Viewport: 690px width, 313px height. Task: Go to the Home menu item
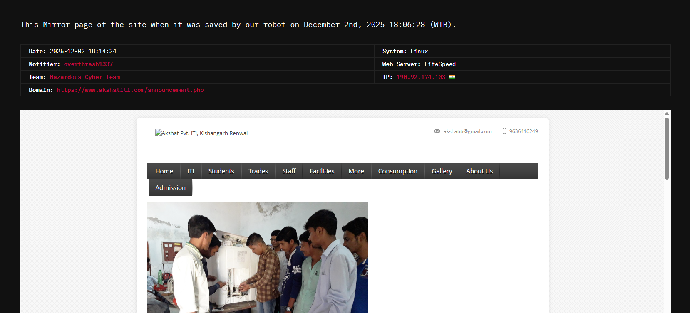164,171
